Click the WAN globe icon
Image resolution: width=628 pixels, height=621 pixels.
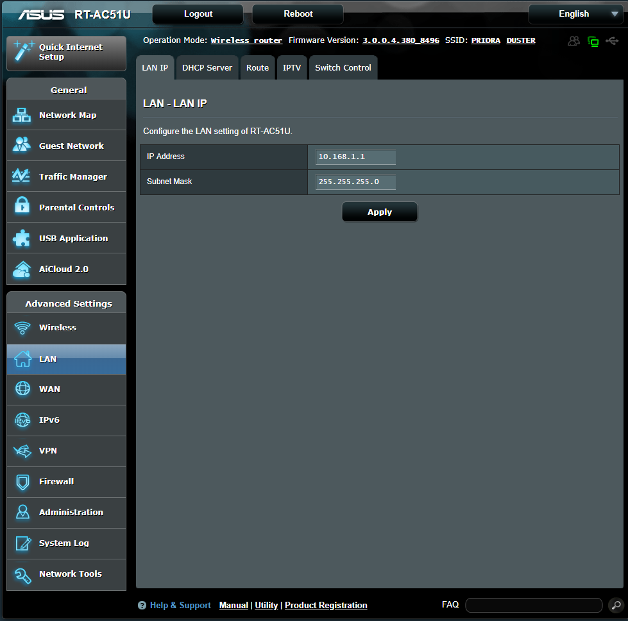coord(23,389)
